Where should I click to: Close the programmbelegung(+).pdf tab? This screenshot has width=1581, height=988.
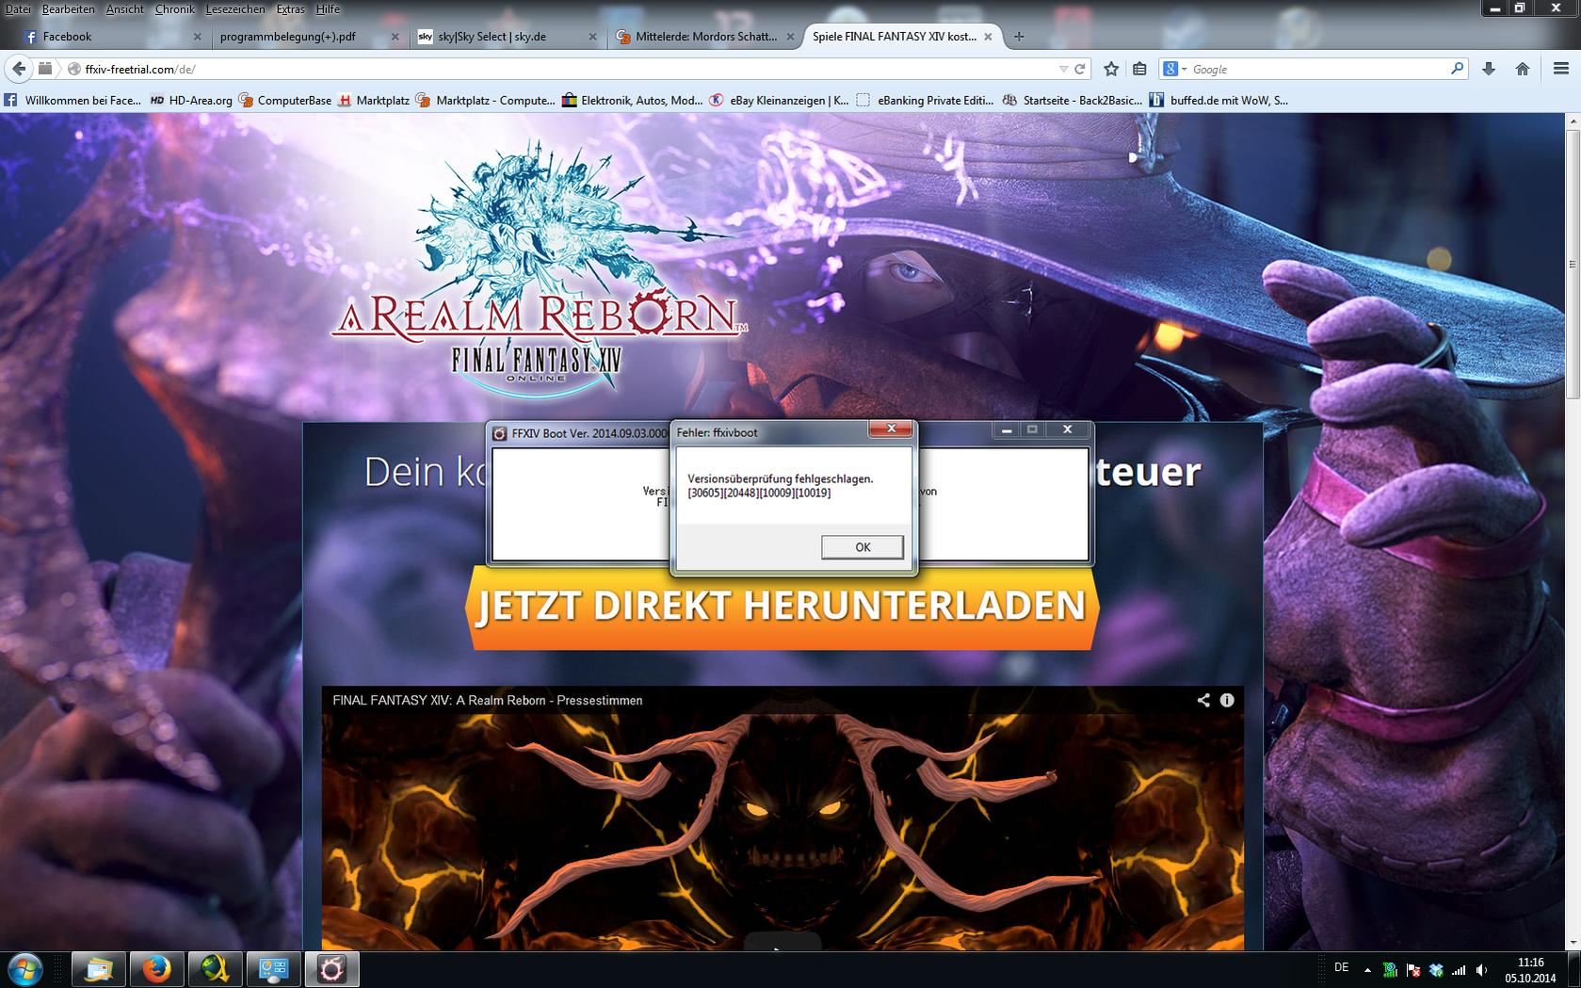point(395,37)
